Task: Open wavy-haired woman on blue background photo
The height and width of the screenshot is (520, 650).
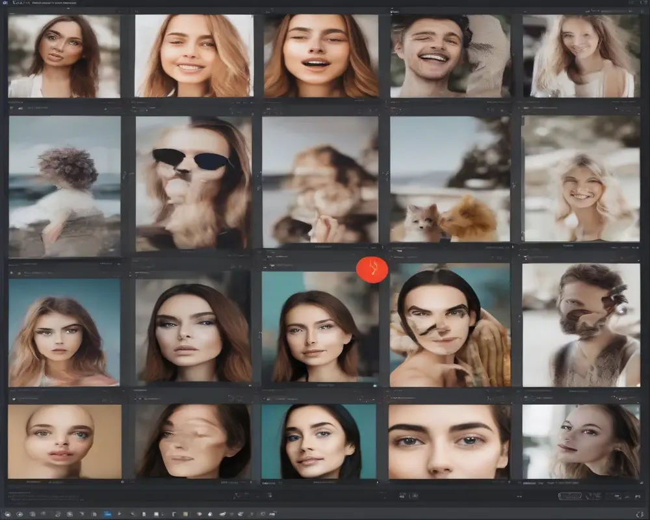Action: click(x=64, y=333)
